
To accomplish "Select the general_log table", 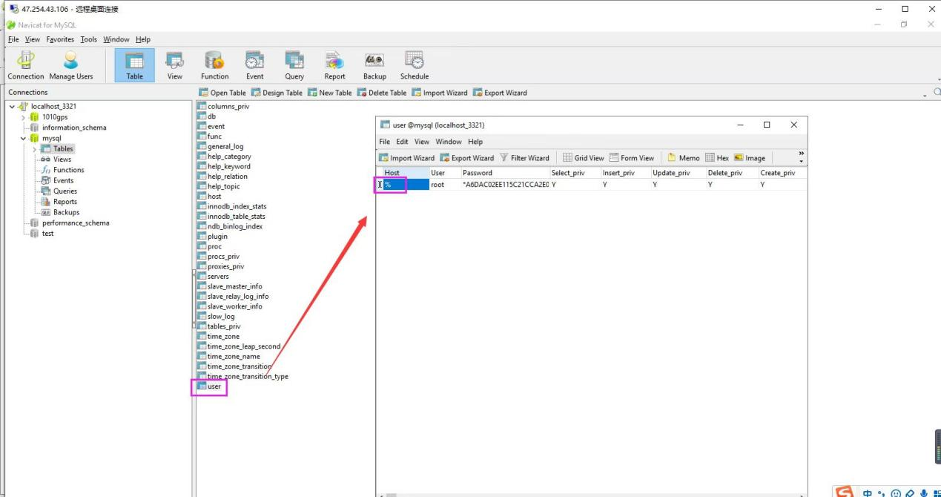I will click(x=225, y=147).
